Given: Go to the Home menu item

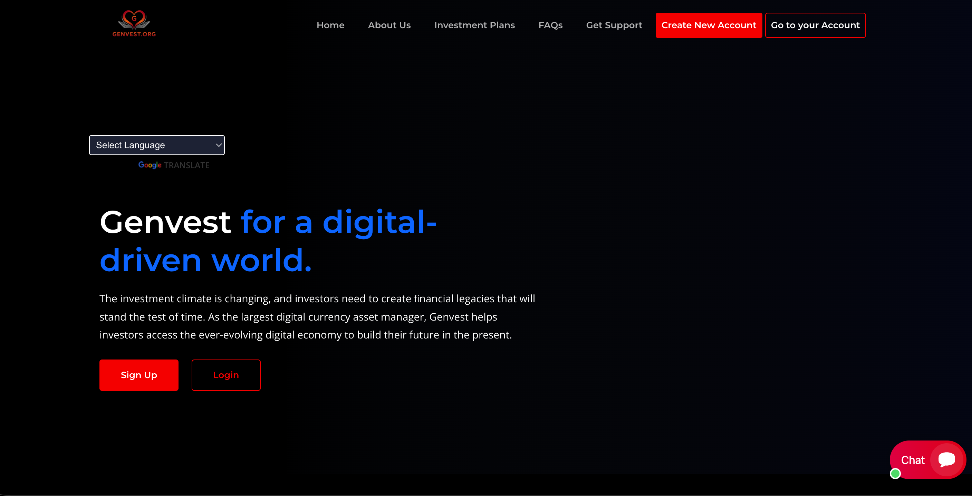Looking at the screenshot, I should (x=330, y=25).
